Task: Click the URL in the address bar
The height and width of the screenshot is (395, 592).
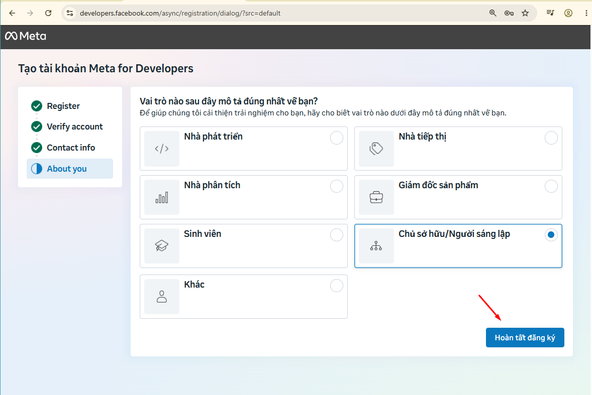Action: tap(180, 13)
